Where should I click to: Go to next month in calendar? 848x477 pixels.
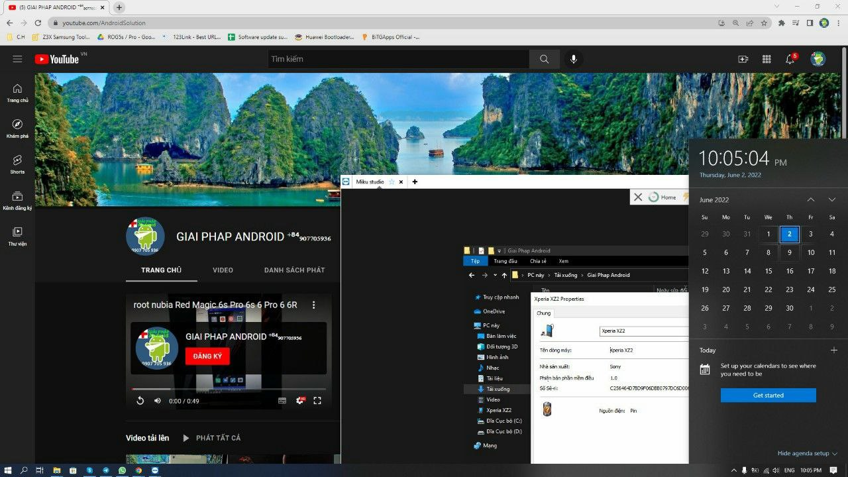[832, 199]
